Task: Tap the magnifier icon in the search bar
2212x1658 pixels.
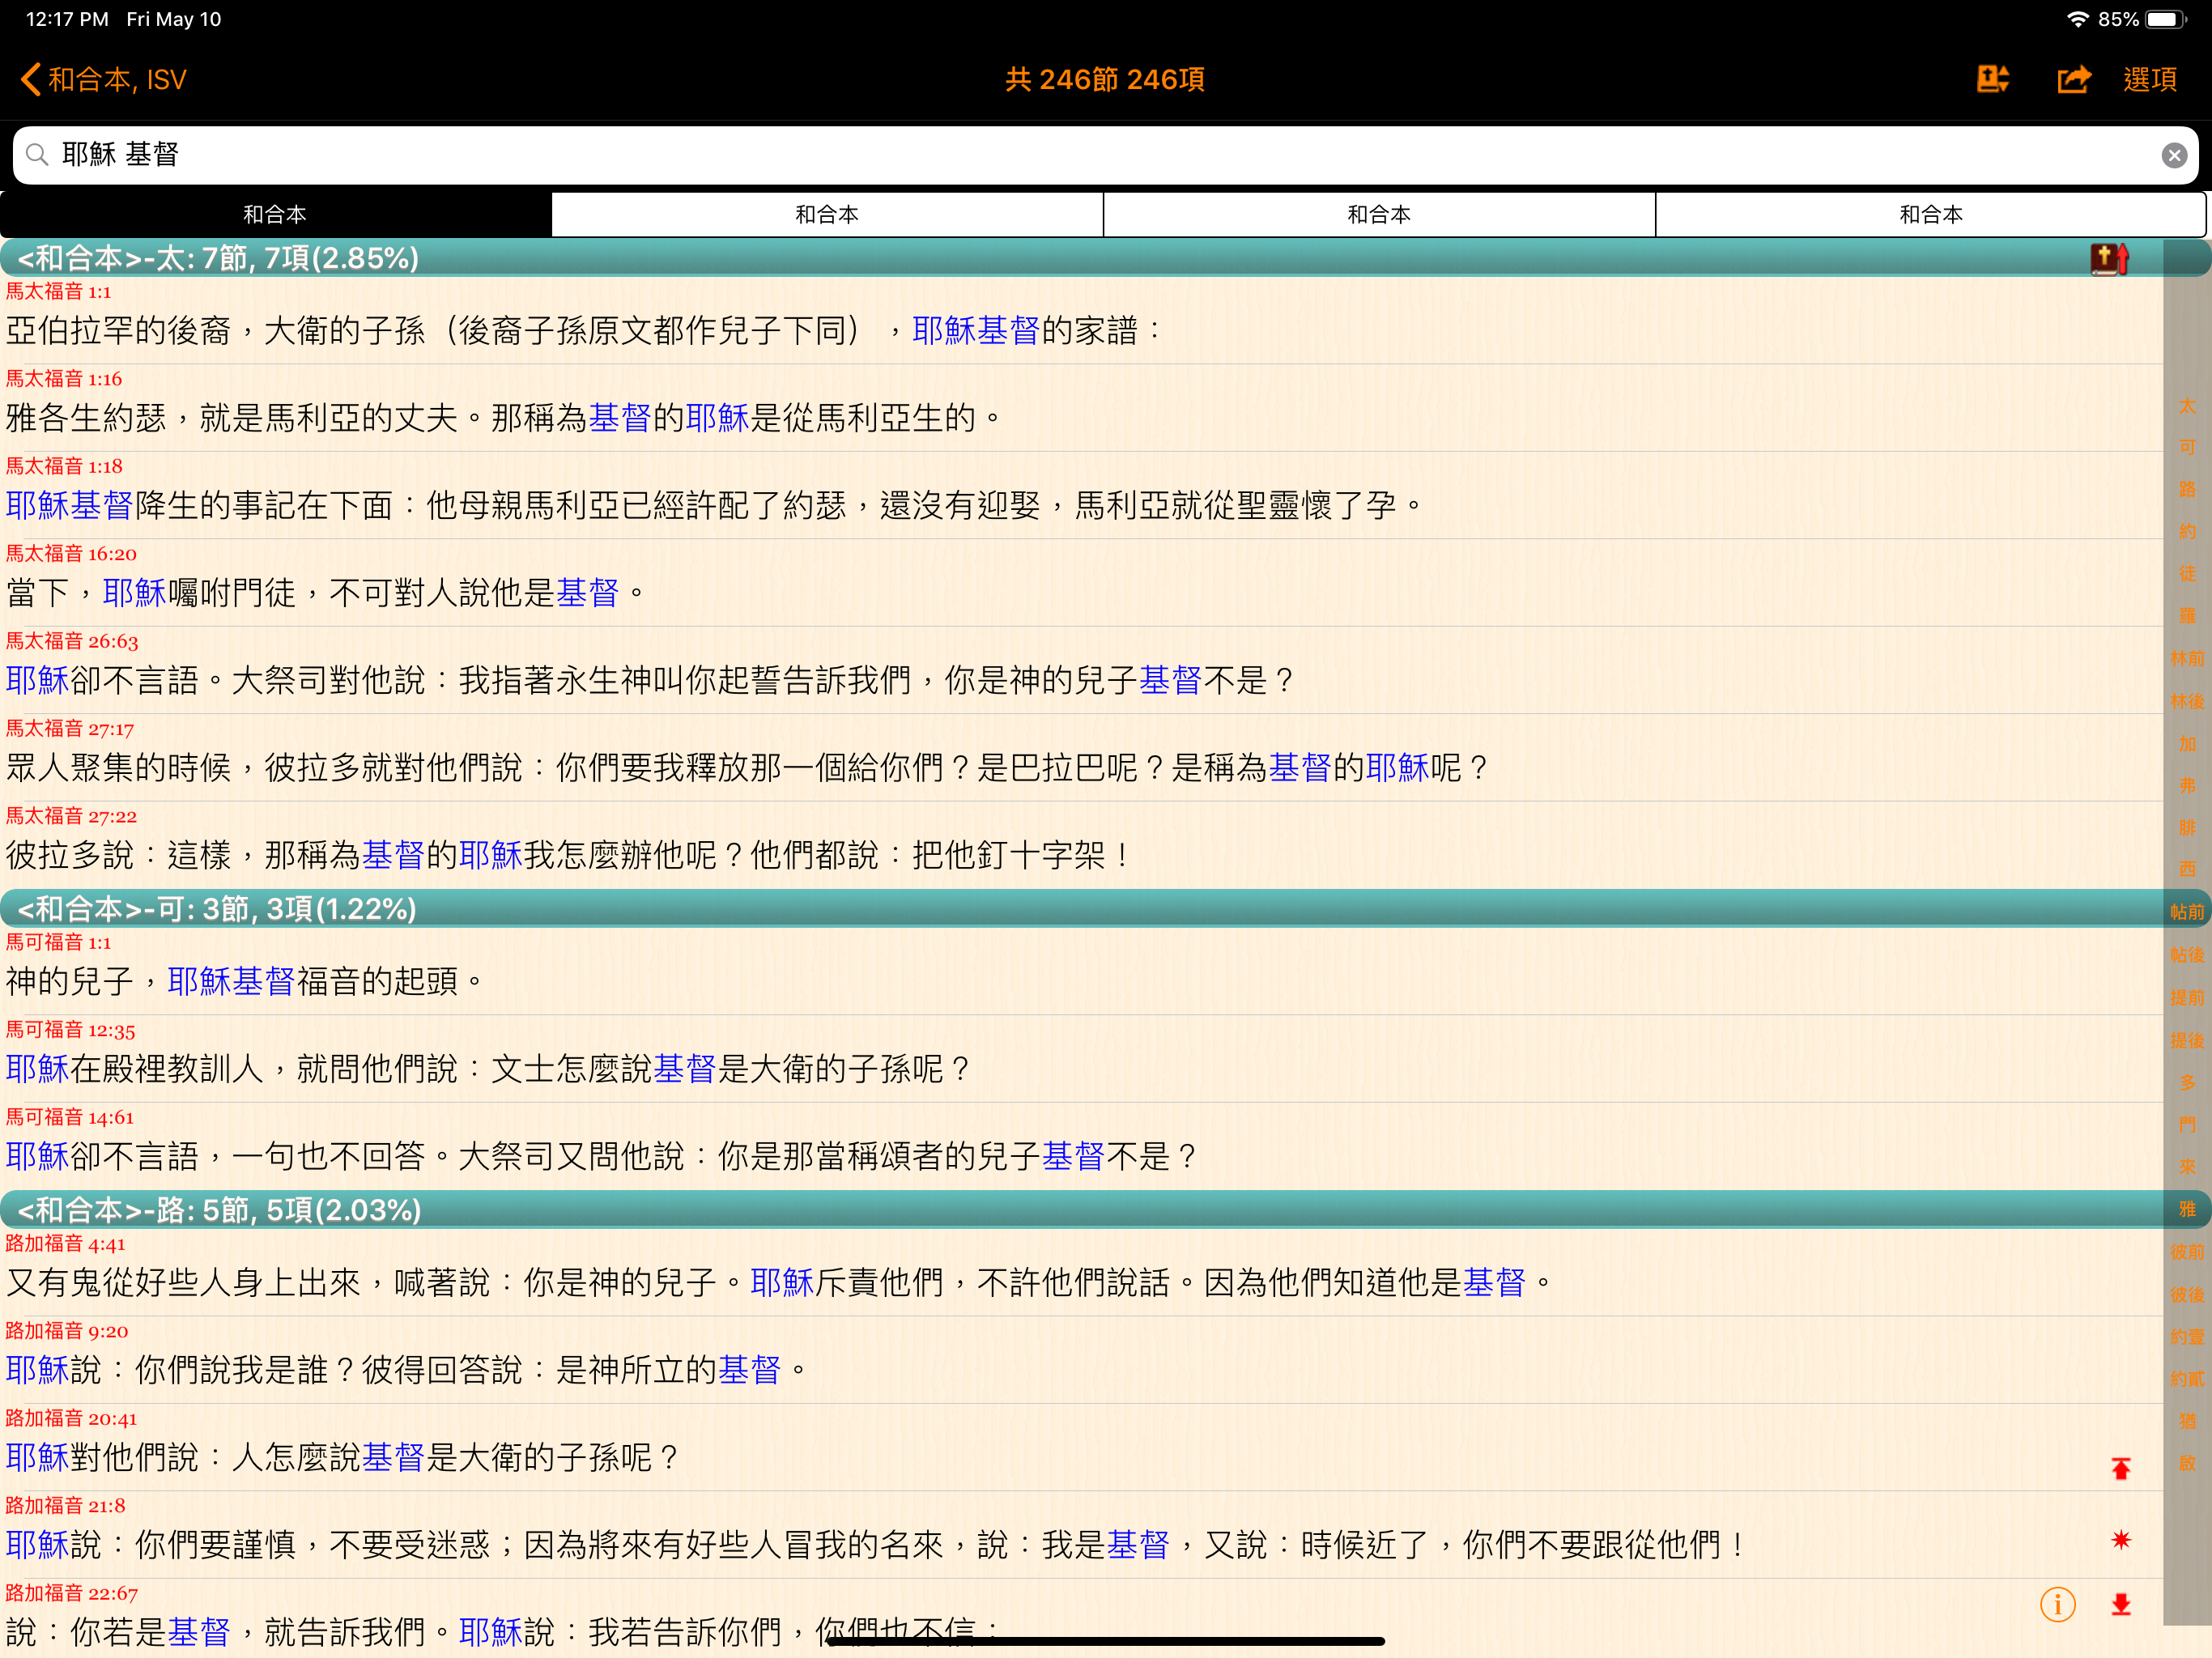Action: [37, 154]
